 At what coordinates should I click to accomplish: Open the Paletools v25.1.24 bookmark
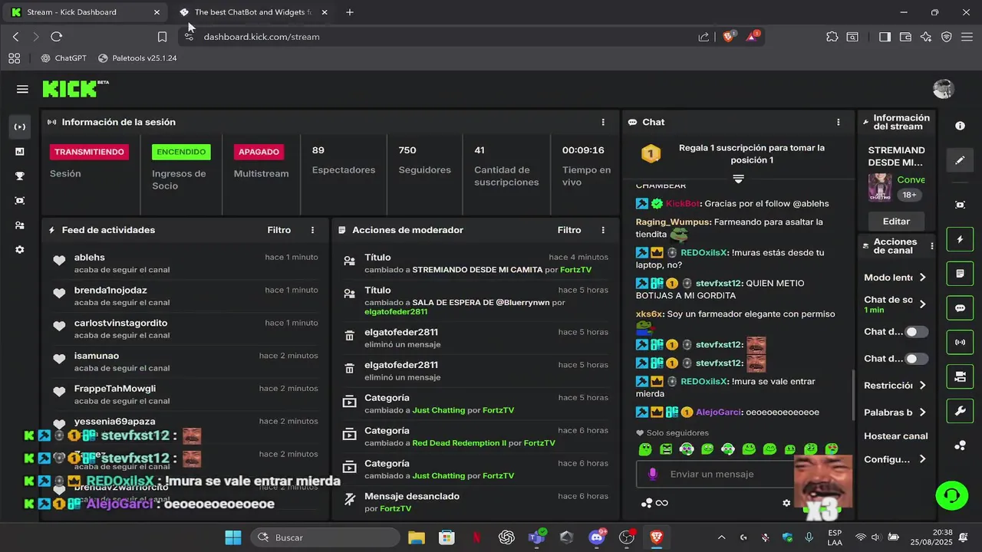point(137,58)
